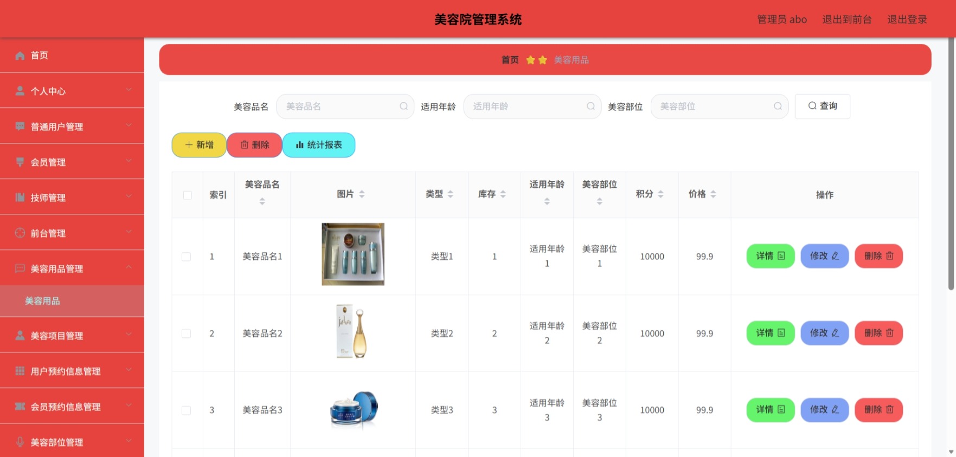
Task: Click the red 删除 button above table
Action: pos(254,145)
